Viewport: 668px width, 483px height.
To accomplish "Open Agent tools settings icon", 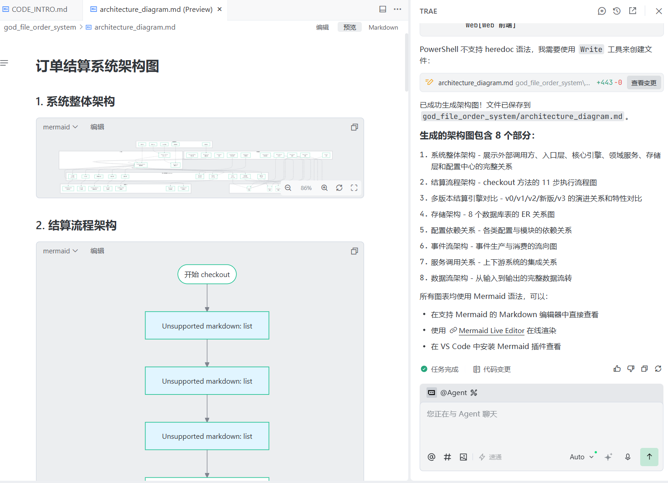I will tap(474, 392).
